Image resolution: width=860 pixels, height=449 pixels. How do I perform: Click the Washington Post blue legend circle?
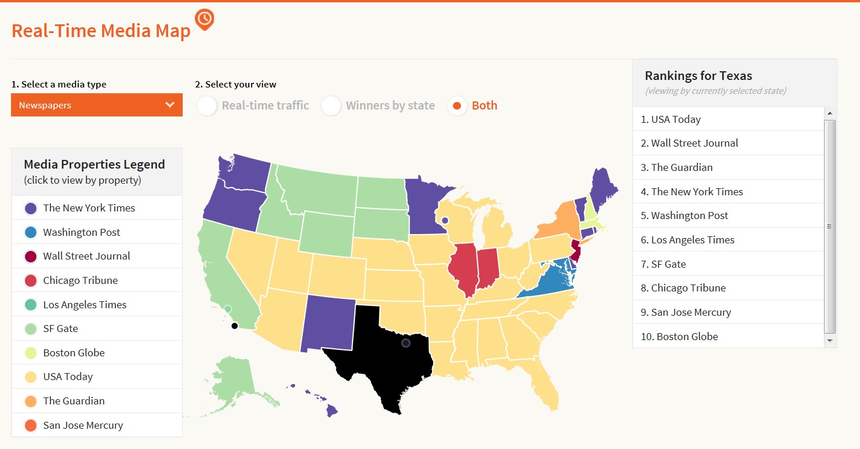click(x=31, y=233)
